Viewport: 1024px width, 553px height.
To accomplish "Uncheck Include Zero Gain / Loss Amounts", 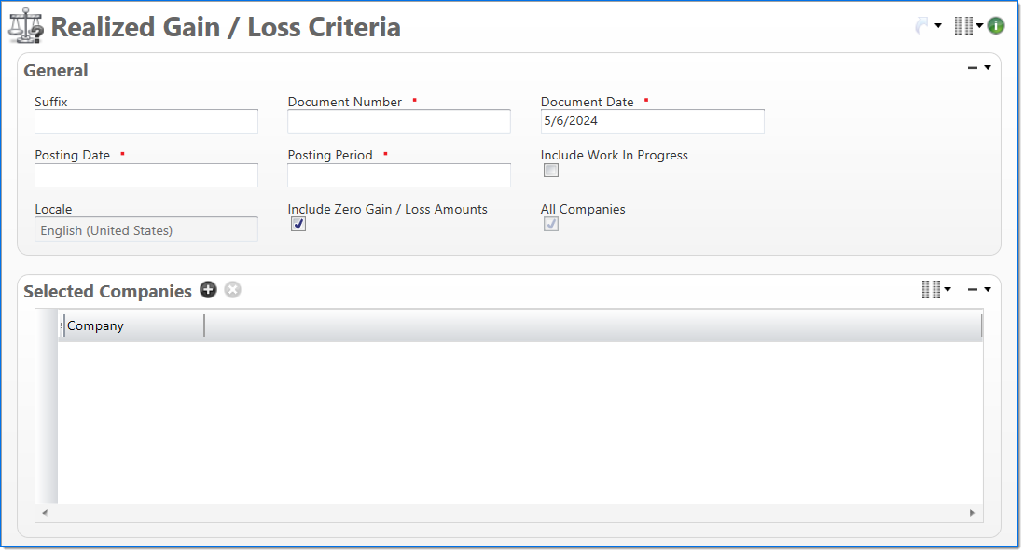I will 298,224.
